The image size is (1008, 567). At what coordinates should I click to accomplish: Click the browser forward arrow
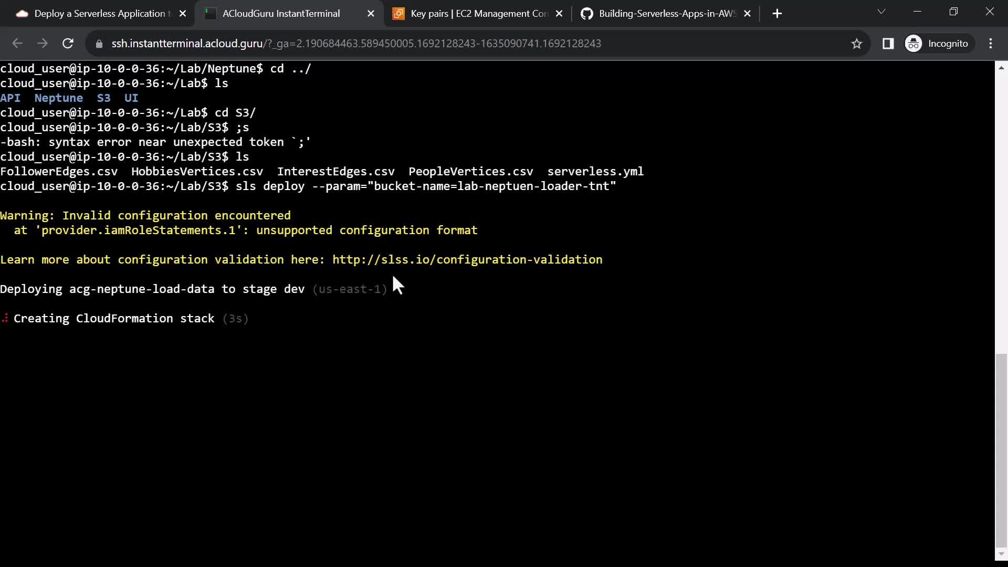click(x=43, y=44)
